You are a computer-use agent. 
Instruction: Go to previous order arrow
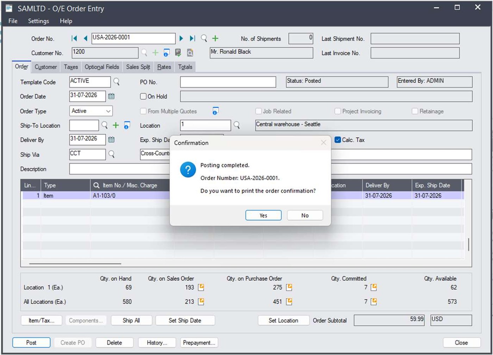coord(85,38)
